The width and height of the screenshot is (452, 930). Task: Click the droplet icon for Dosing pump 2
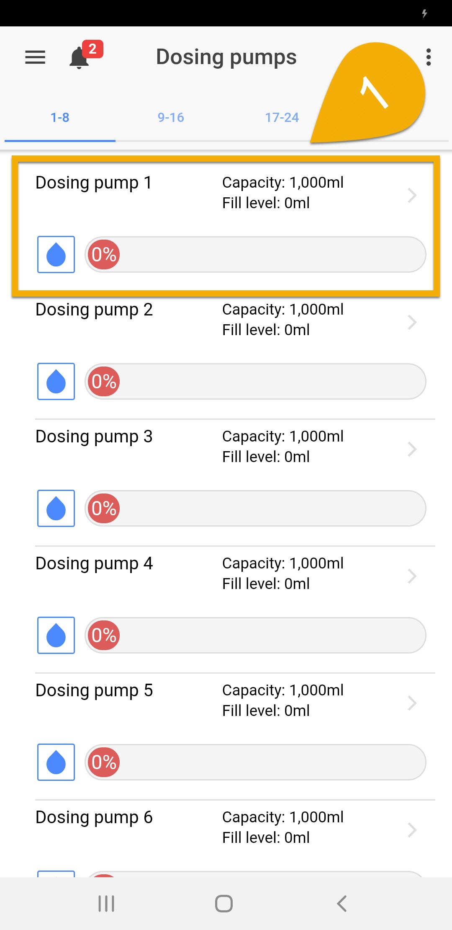[56, 381]
